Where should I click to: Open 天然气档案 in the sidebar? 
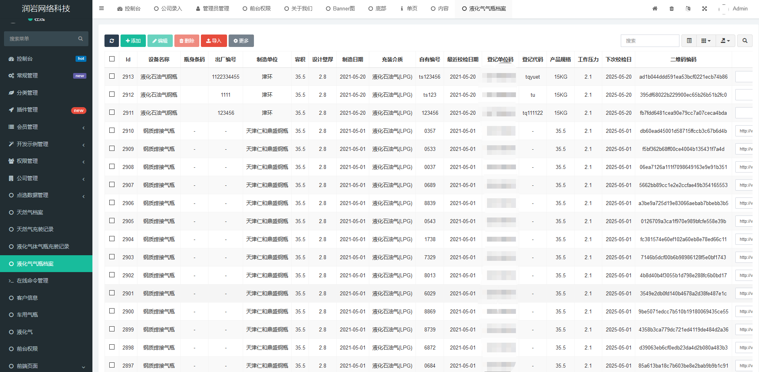click(x=46, y=212)
